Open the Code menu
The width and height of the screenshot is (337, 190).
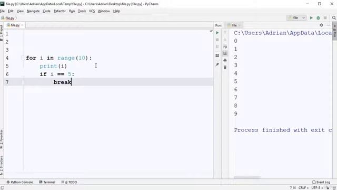point(46,11)
